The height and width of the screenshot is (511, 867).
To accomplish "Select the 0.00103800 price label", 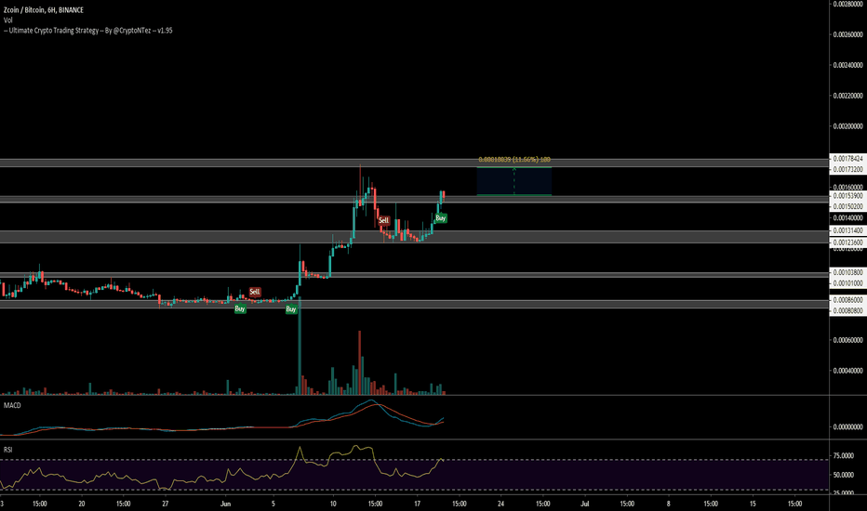I will click(x=847, y=272).
